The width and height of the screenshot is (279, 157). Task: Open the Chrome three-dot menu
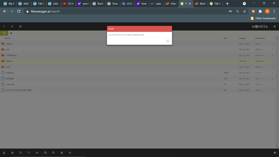(274, 11)
